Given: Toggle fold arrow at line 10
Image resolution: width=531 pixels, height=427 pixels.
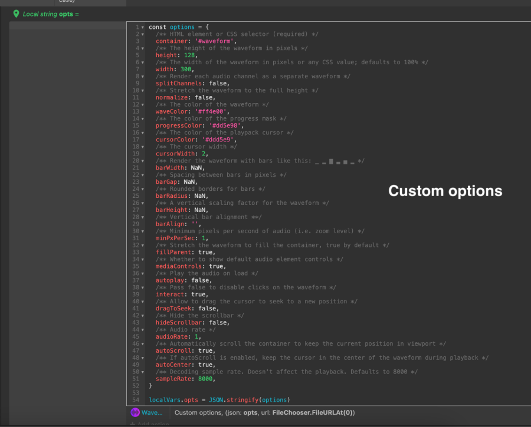Looking at the screenshot, I should (143, 91).
